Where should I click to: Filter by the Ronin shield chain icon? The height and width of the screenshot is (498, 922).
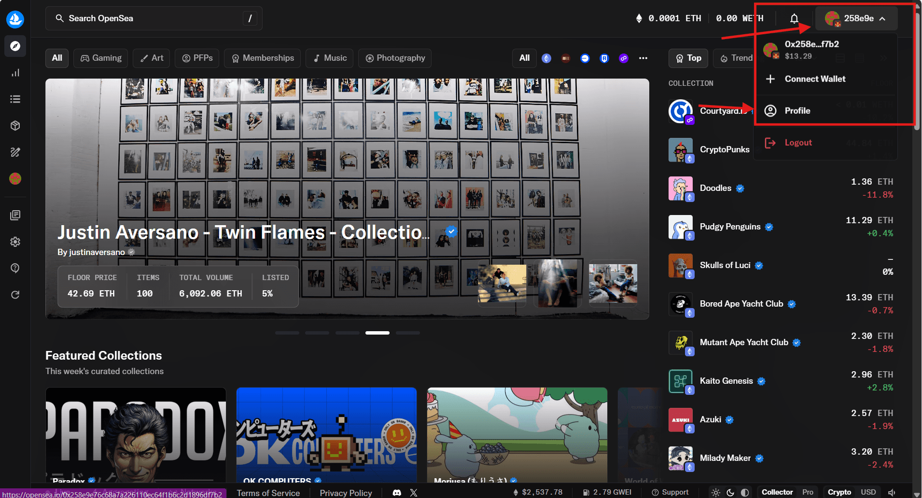(604, 58)
